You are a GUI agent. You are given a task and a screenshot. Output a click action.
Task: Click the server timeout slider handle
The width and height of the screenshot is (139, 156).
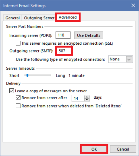click(x=27, y=75)
